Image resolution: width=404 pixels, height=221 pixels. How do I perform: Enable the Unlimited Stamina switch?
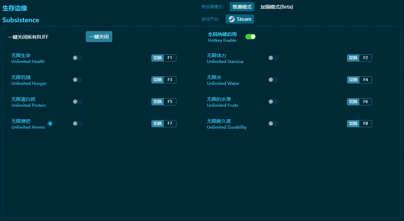click(x=273, y=58)
